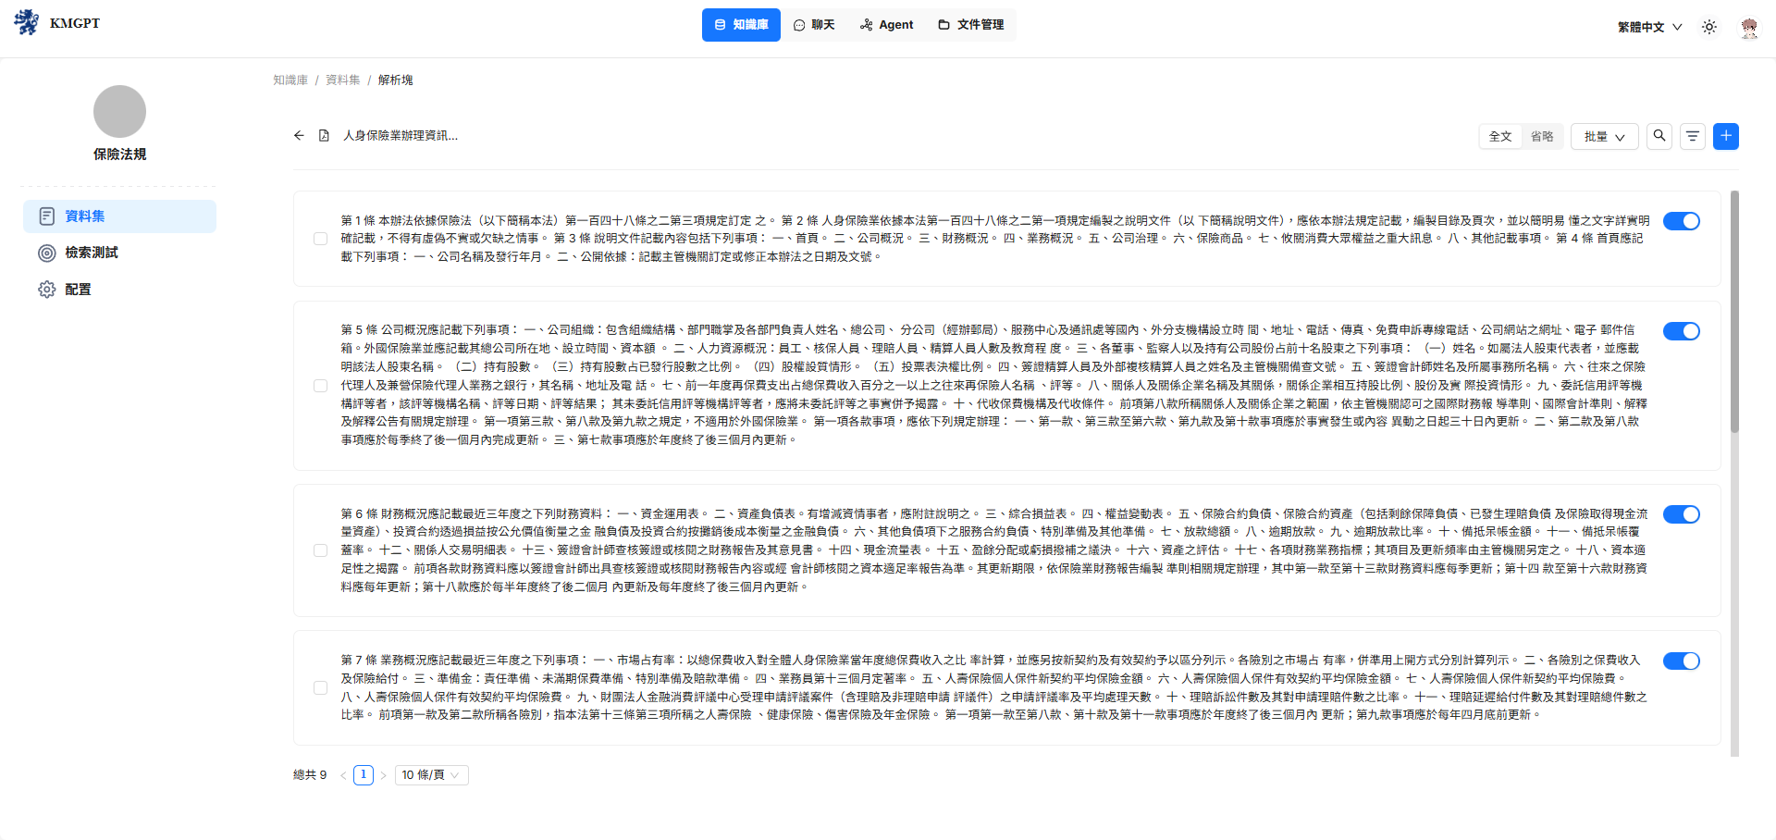The image size is (1776, 840).
Task: Open the filter icon next to search
Action: [1692, 136]
